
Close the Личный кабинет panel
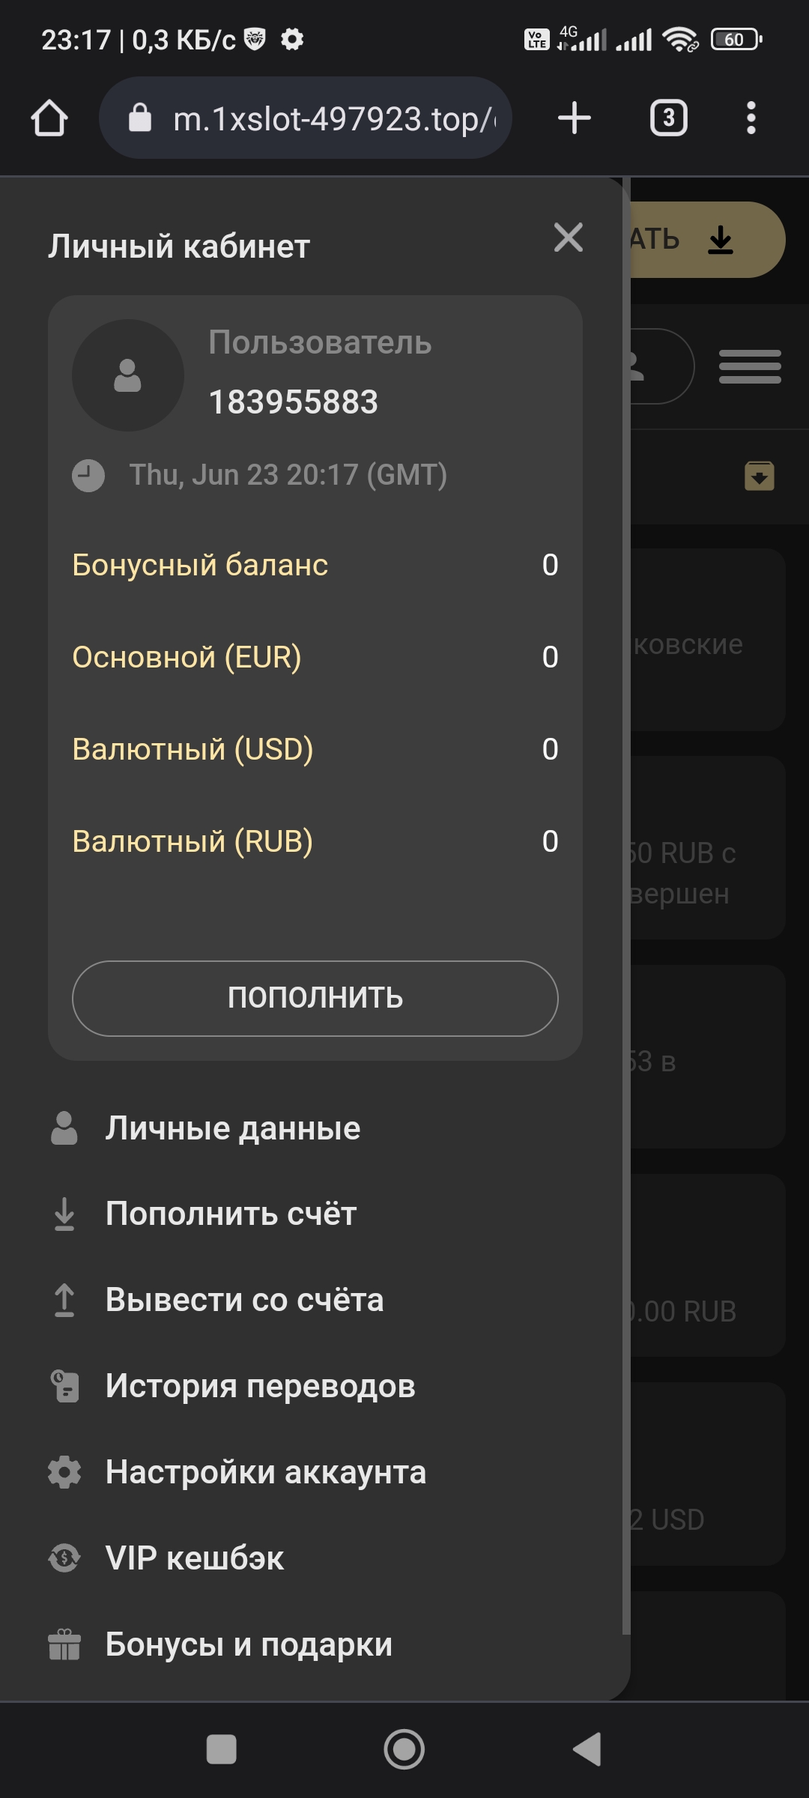coord(569,238)
